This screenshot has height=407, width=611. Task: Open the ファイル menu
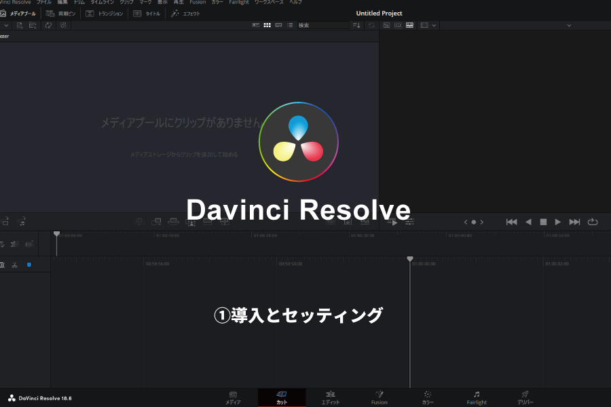click(44, 2)
